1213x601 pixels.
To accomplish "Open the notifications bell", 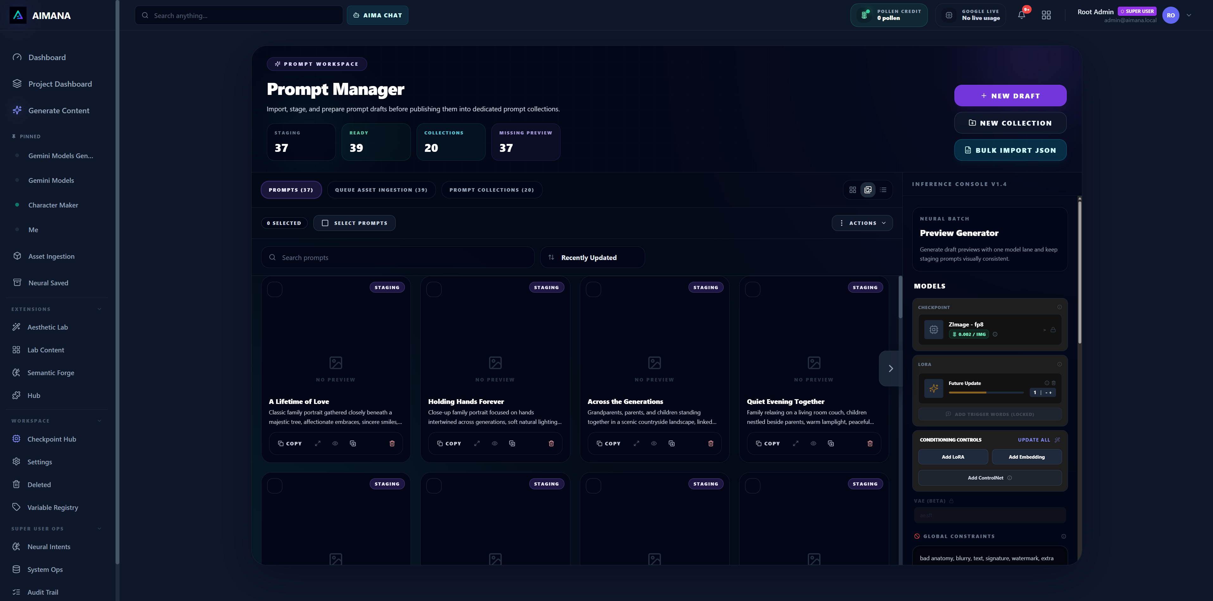I will click(1021, 15).
